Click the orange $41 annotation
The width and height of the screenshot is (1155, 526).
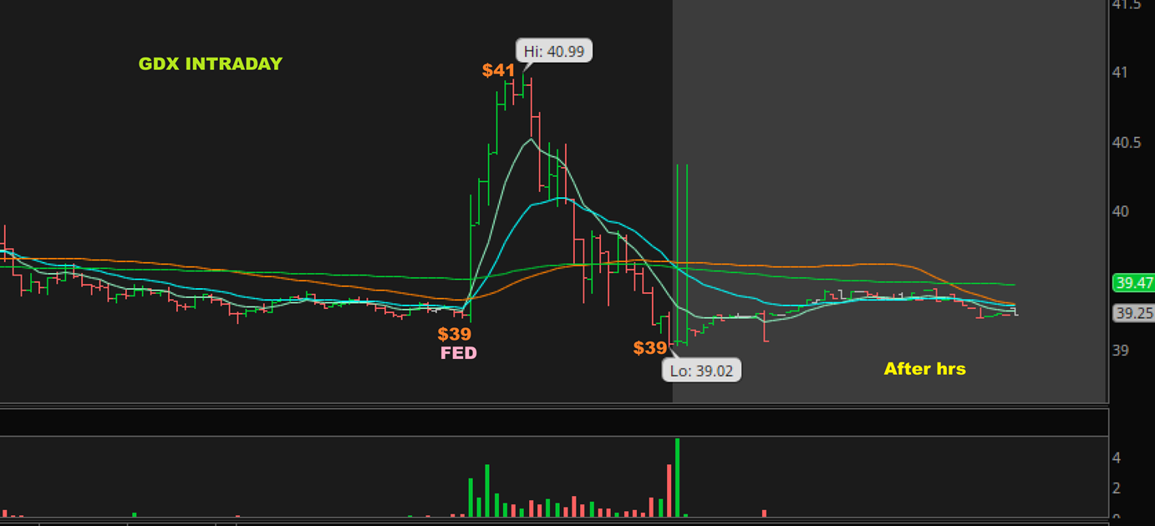pos(498,70)
